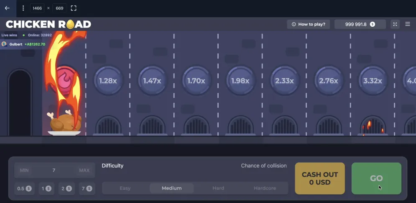The height and width of the screenshot is (203, 416).
Task: Go back using the left arrow icon
Action: click(x=7, y=8)
